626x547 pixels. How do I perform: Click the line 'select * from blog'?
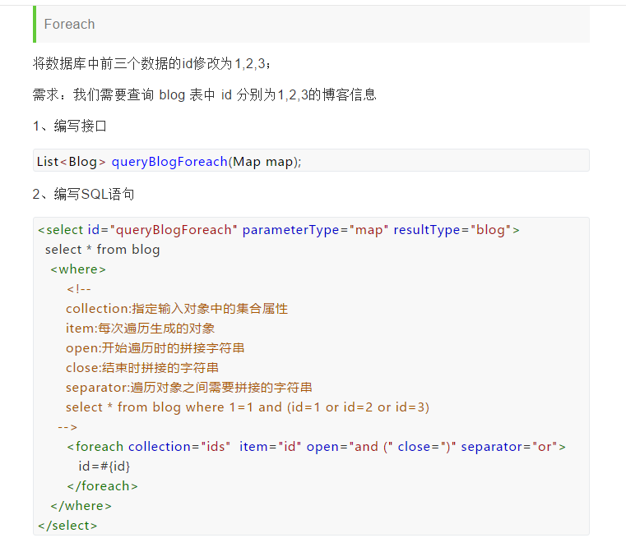point(103,250)
